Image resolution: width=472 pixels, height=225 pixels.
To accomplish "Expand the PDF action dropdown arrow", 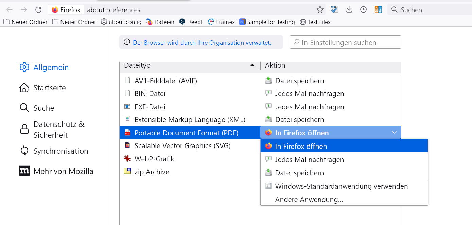I will coord(394,132).
